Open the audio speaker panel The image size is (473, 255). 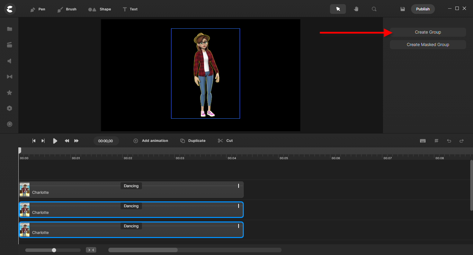[10, 61]
